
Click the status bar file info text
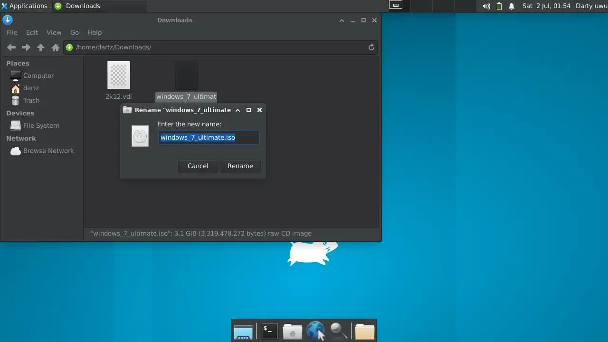click(x=201, y=233)
